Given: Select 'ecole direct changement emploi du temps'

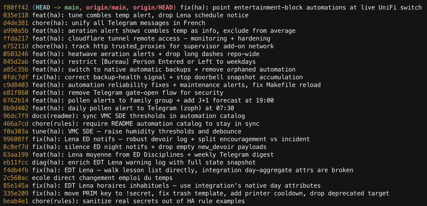Looking at the screenshot, I should pos(102,178).
